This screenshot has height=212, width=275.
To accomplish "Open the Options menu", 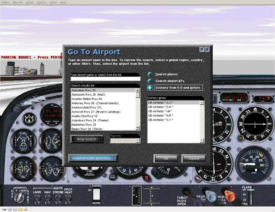I will point(42,2).
